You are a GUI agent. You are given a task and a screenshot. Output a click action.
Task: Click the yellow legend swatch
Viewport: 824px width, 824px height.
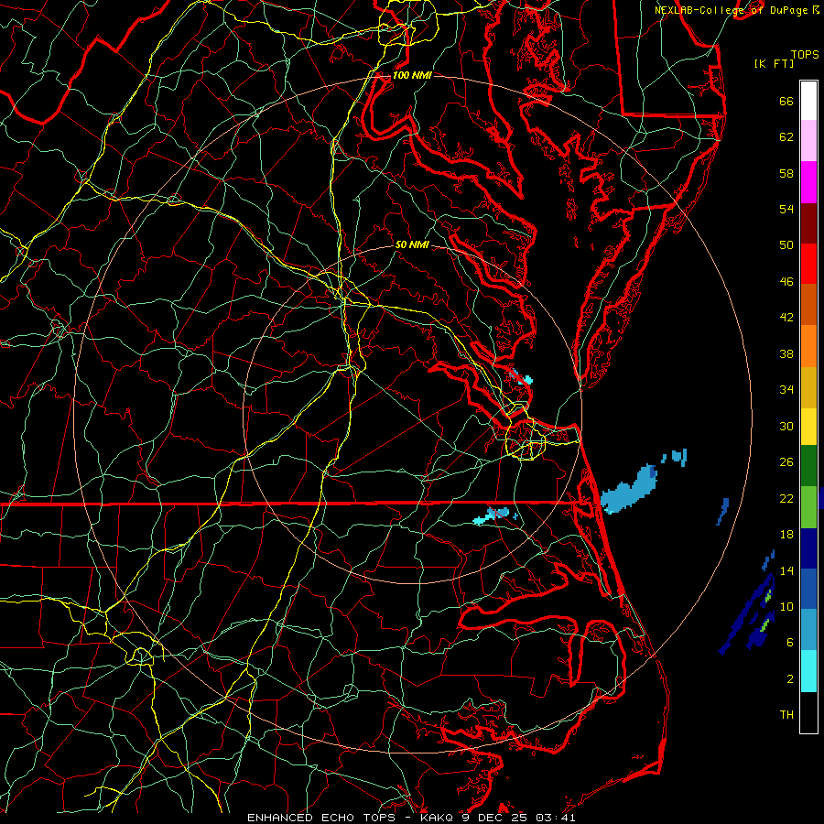coord(808,427)
